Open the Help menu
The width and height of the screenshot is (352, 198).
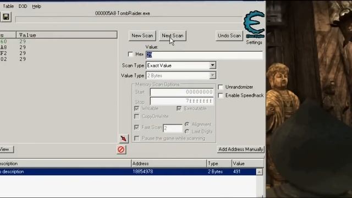coord(36,6)
